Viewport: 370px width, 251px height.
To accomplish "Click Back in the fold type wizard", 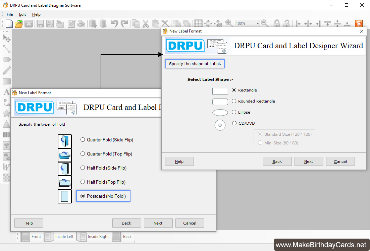I will [x=127, y=223].
